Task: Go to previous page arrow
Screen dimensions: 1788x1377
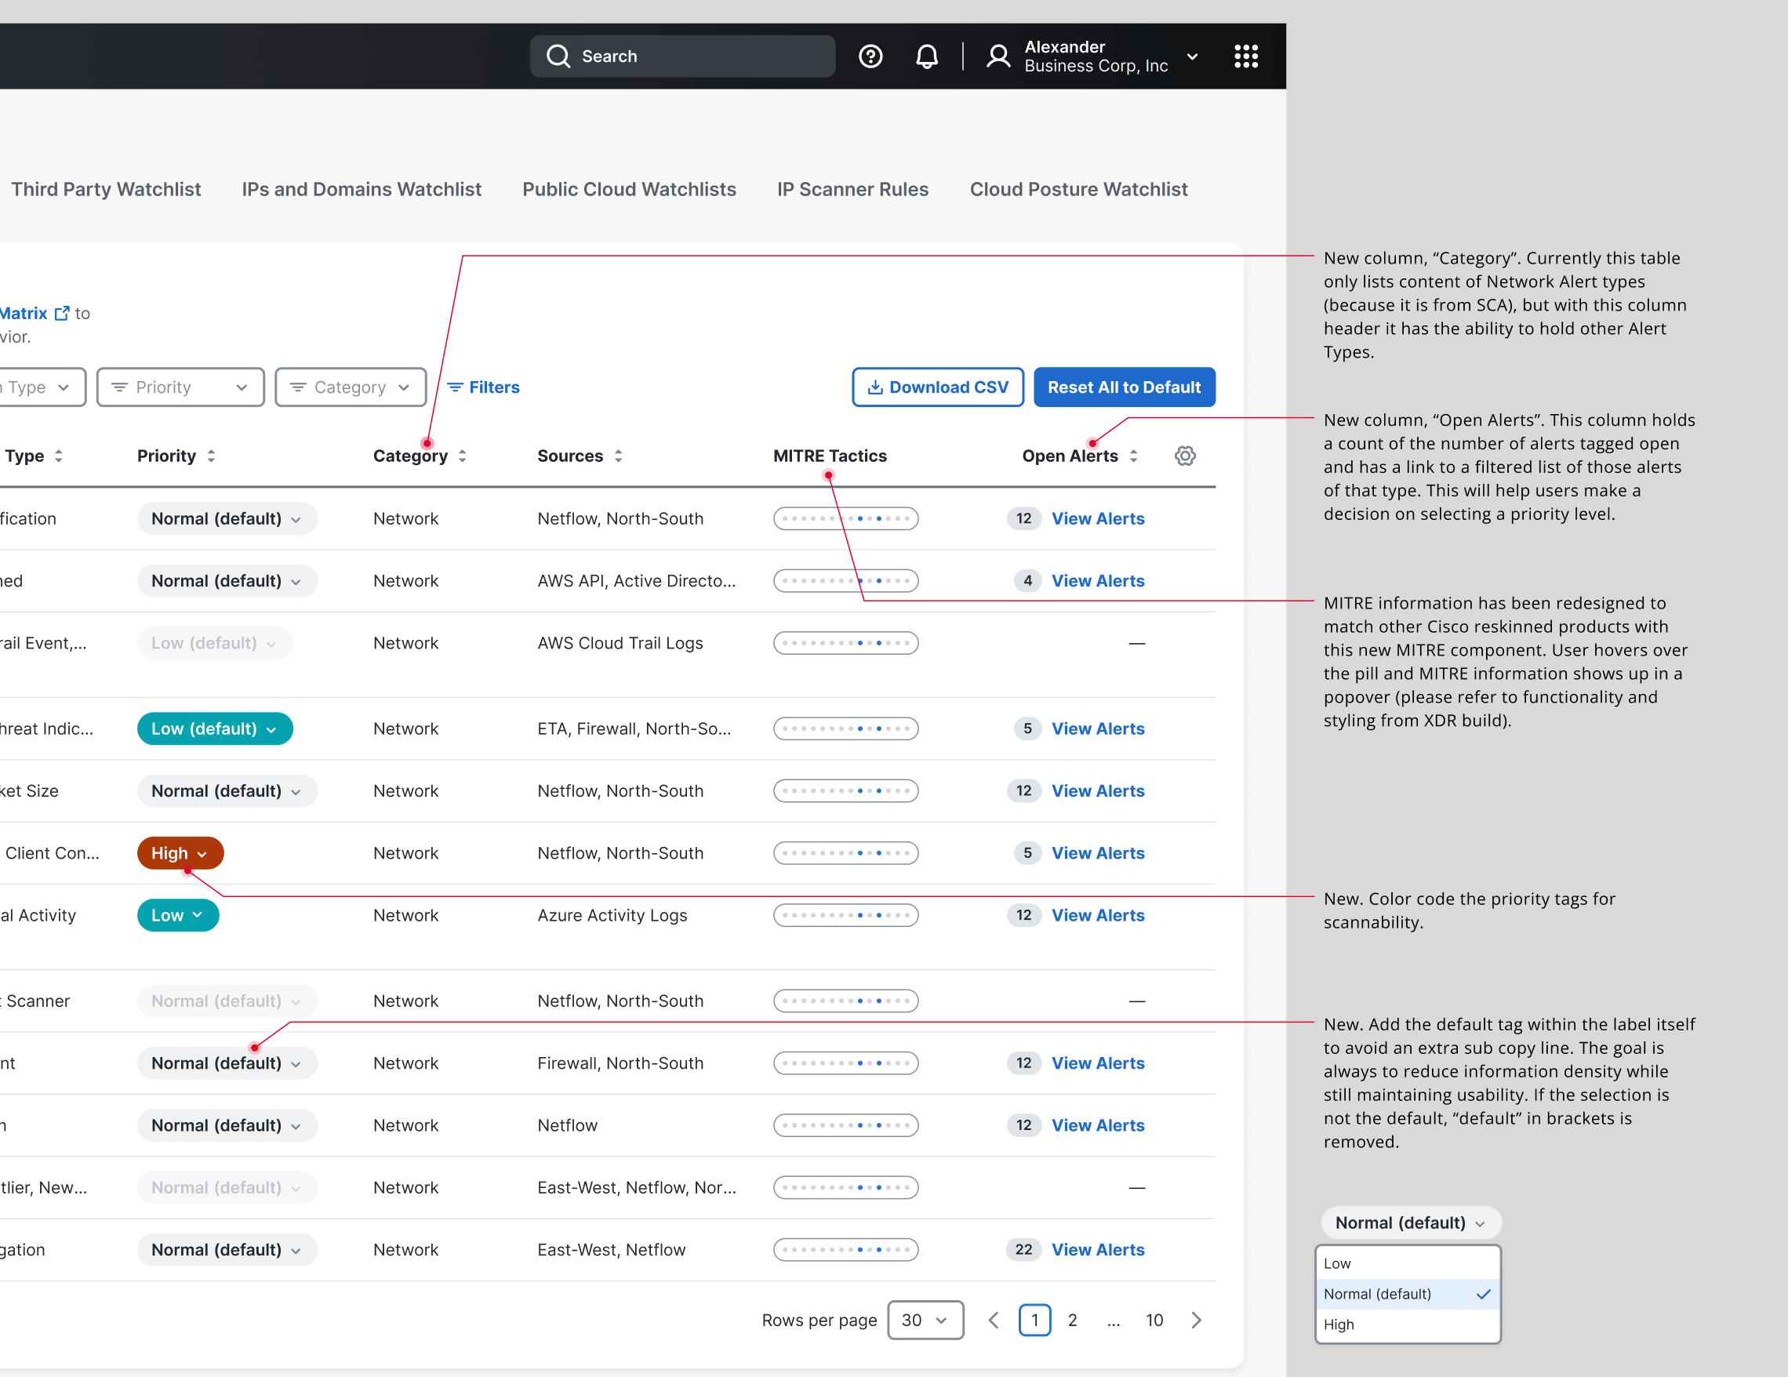Action: tap(993, 1320)
